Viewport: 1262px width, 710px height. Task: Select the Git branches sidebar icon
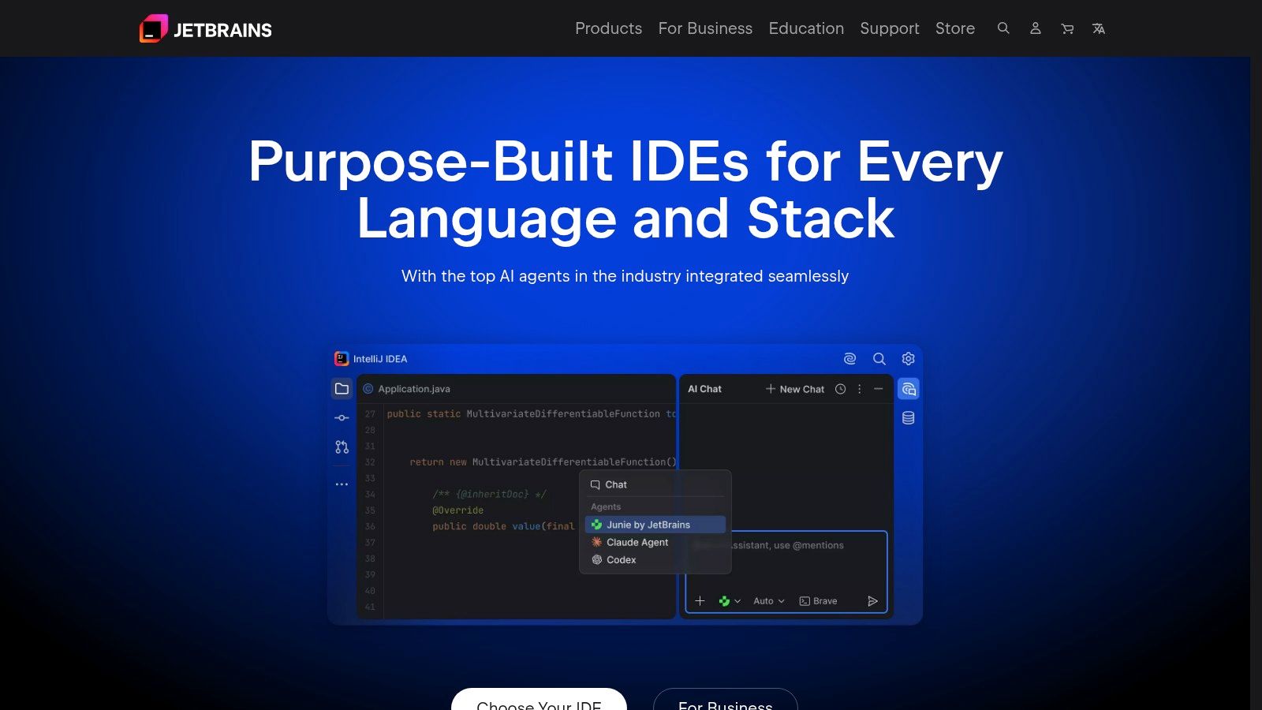tap(341, 447)
